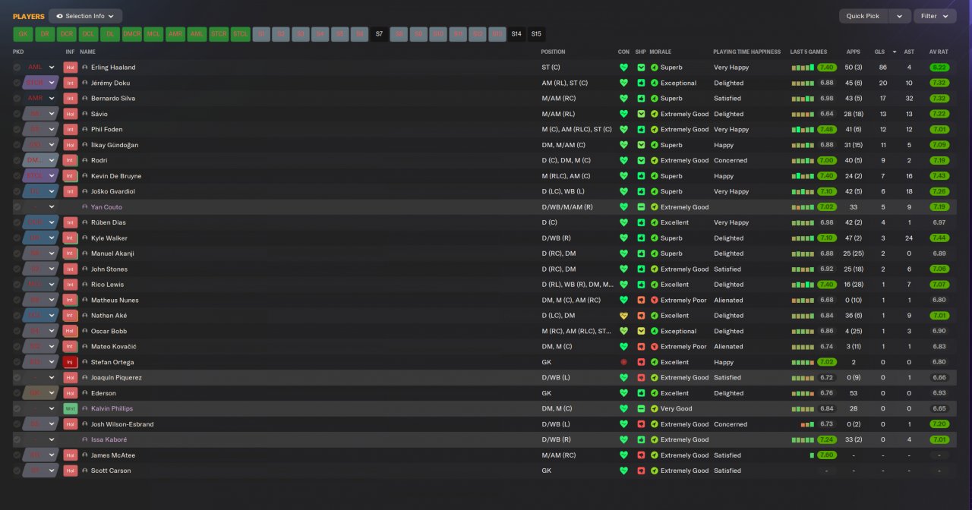Open the Selection Info dropdown
This screenshot has height=510, width=972.
(x=85, y=16)
